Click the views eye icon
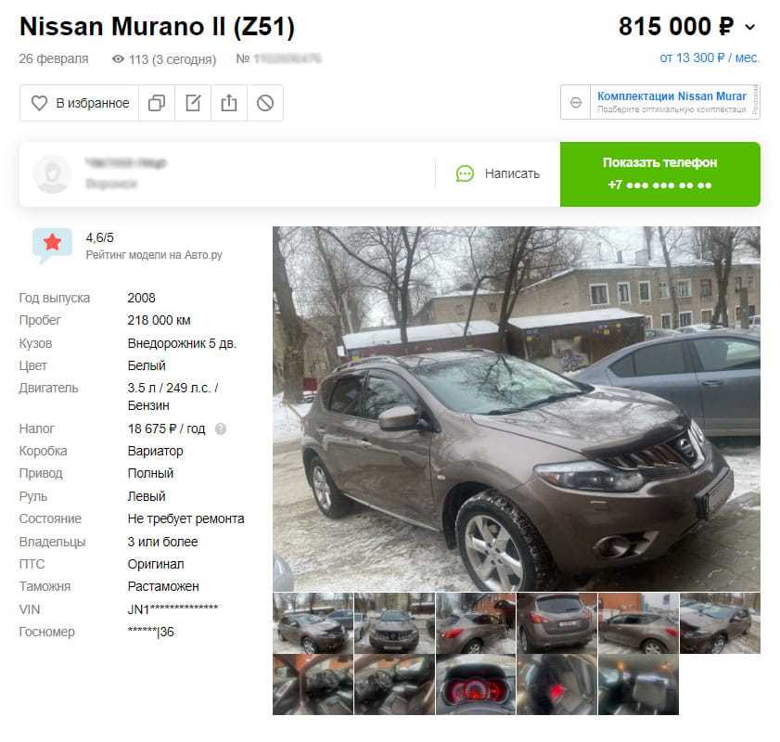The image size is (780, 742). coord(118,59)
